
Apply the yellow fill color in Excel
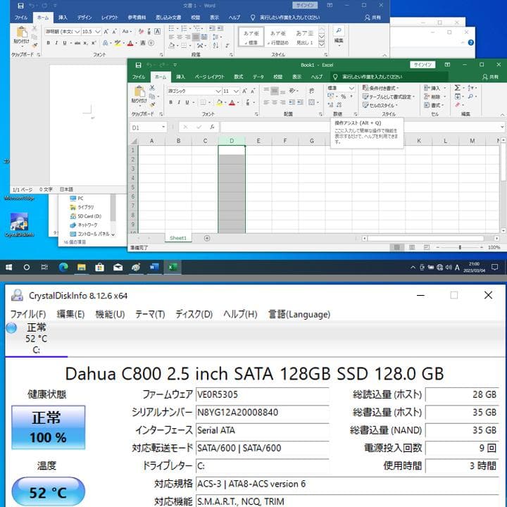219,103
